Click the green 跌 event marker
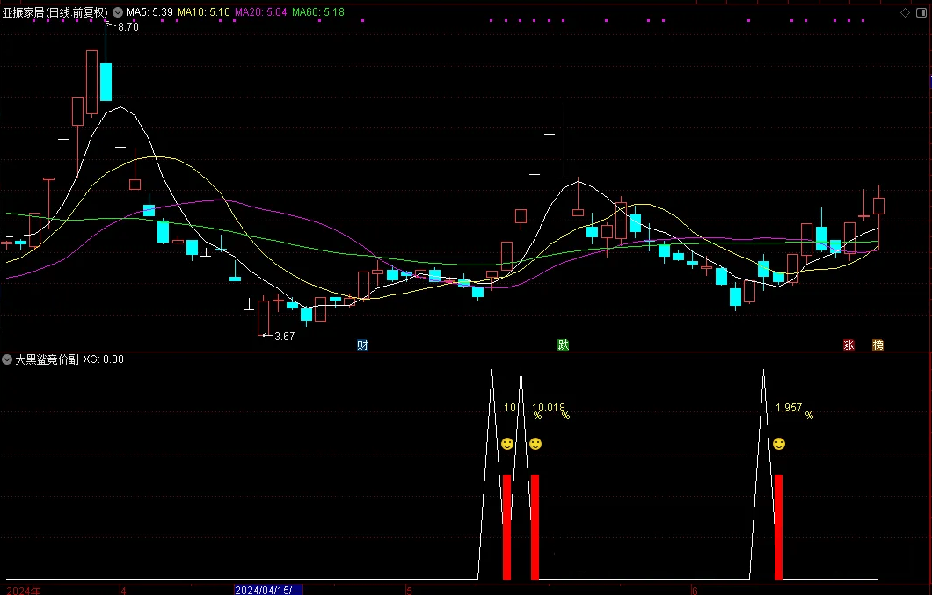 pos(563,345)
